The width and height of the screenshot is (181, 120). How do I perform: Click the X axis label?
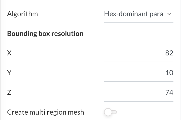tap(9, 53)
